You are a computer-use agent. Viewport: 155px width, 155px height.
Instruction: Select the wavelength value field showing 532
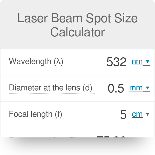[116, 62]
